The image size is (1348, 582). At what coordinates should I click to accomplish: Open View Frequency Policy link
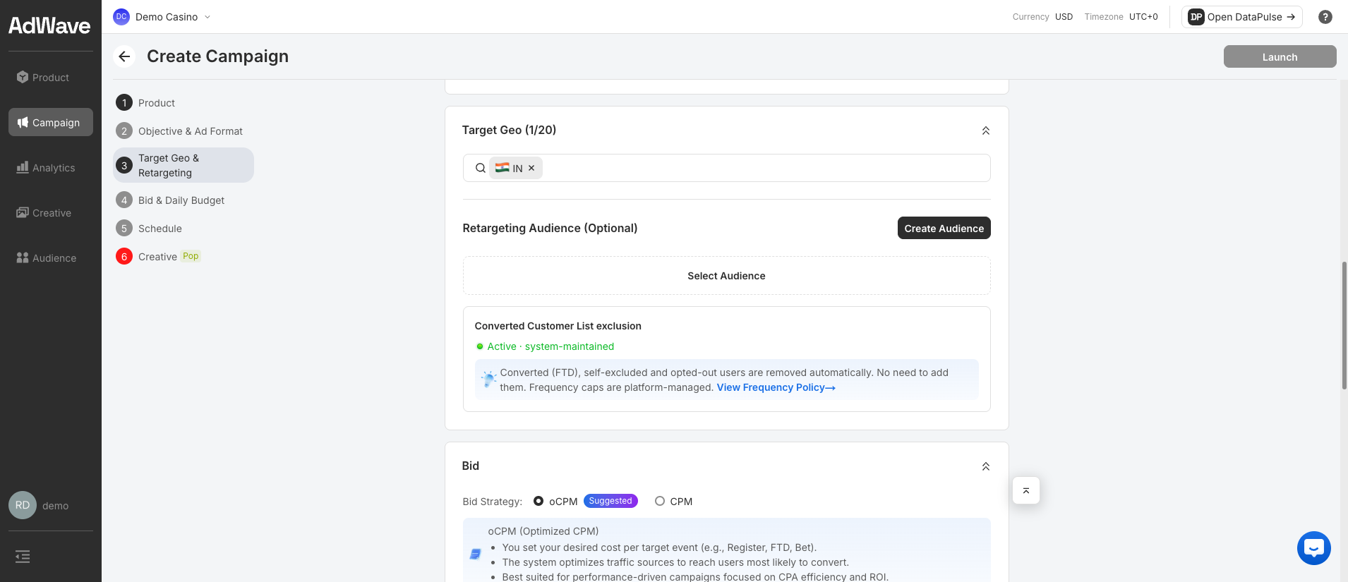pos(776,387)
